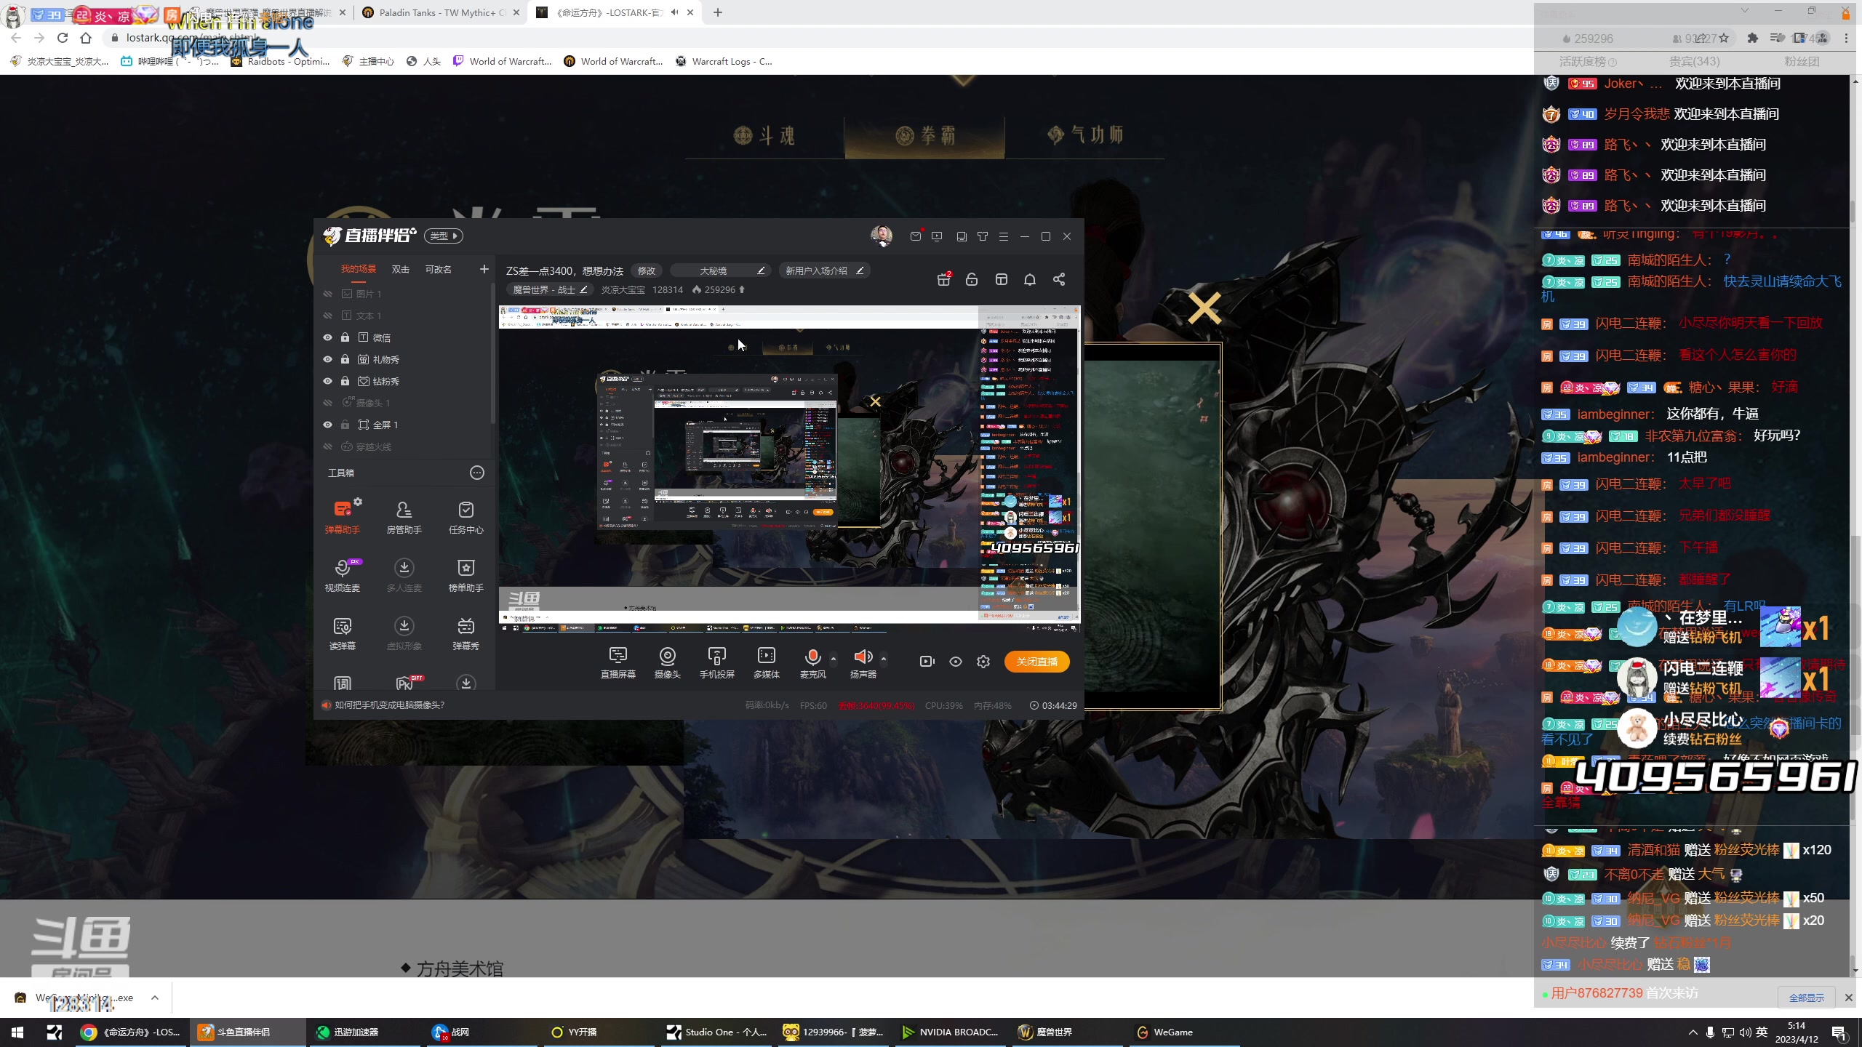Select the 双击 scene tab
Screen dimensions: 1862x1047
point(401,269)
